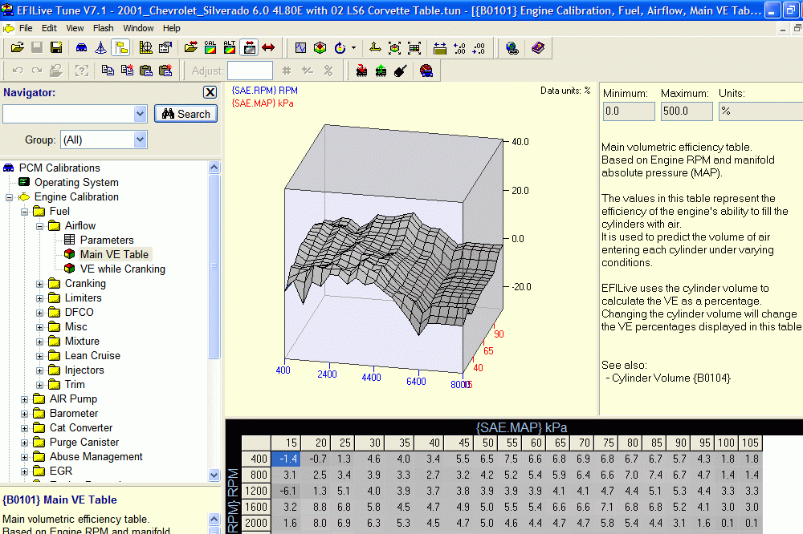
Task: Open the Flash menu
Action: coord(103,28)
